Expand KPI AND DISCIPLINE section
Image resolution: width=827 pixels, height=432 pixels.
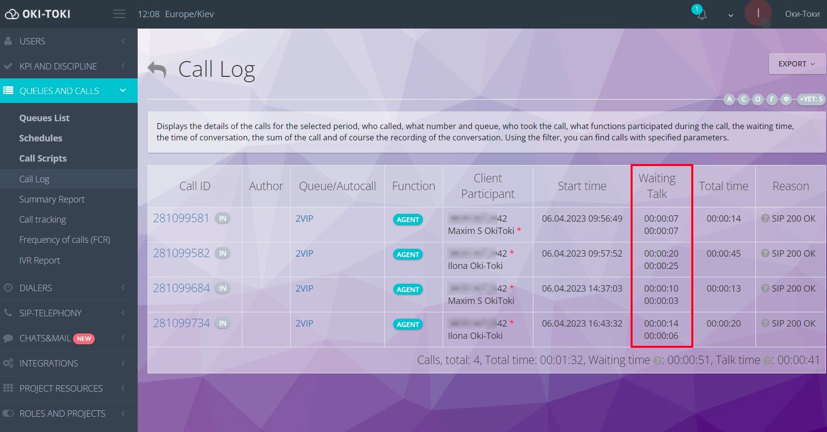pyautogui.click(x=69, y=66)
